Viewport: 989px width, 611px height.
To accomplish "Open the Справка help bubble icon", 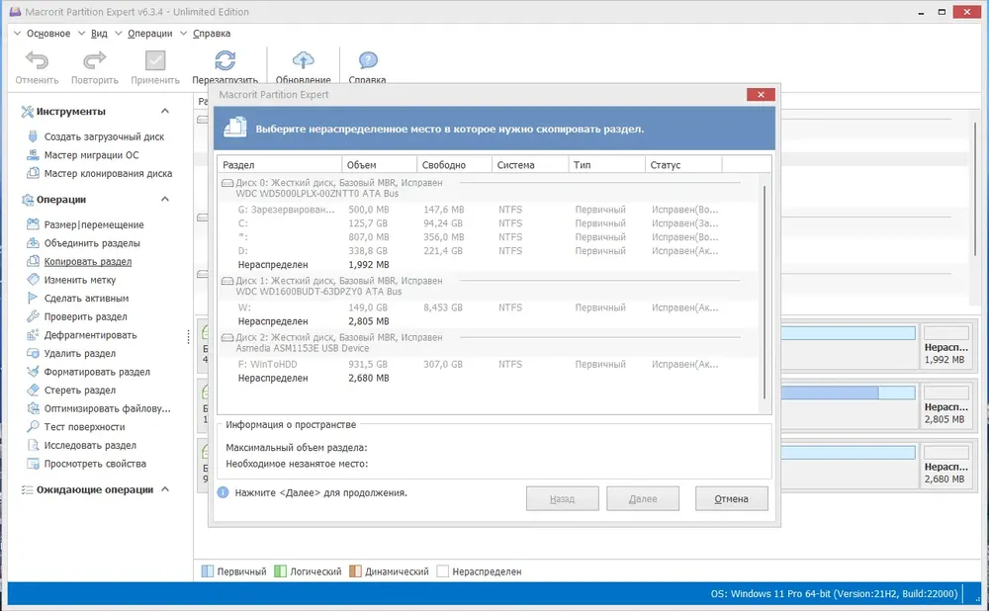I will click(x=368, y=60).
